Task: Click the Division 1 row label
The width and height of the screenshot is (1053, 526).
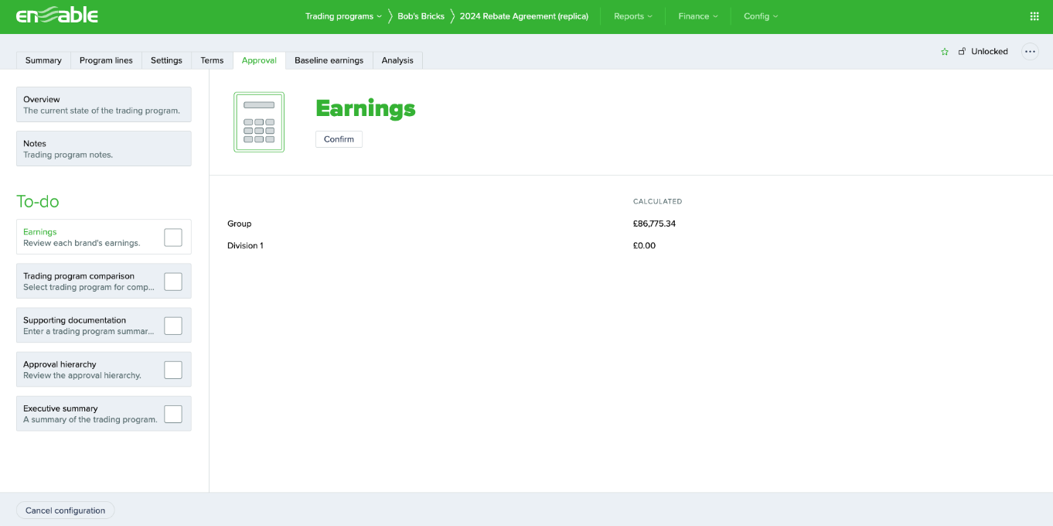Action: click(x=245, y=245)
